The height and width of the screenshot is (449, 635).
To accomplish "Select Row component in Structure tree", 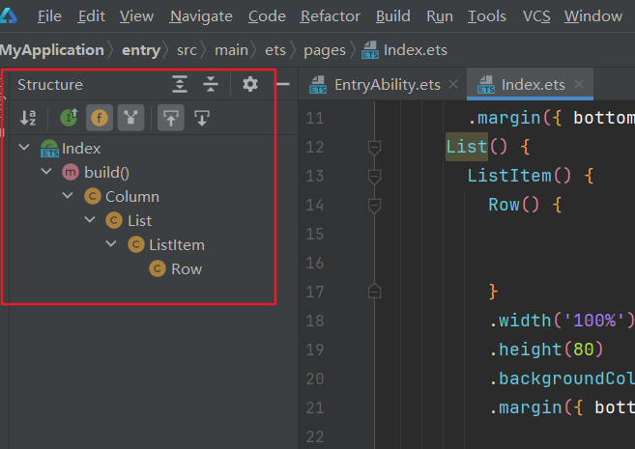I will click(187, 269).
